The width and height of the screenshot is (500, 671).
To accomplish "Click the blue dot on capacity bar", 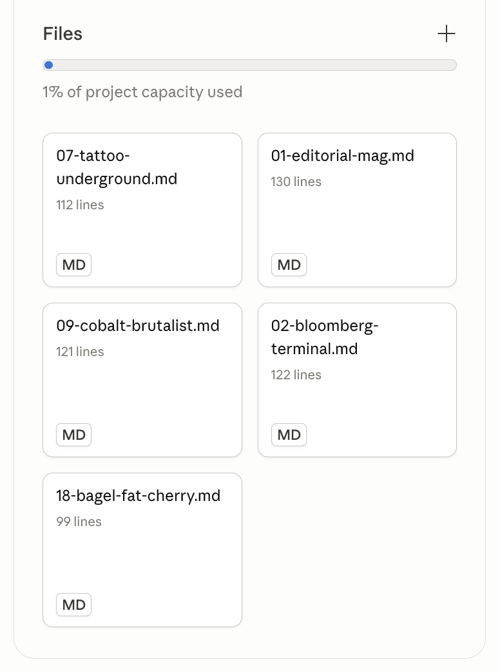I will 49,65.
